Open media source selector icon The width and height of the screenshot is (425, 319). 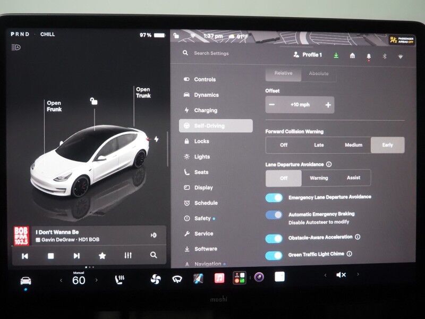pyautogui.click(x=154, y=235)
